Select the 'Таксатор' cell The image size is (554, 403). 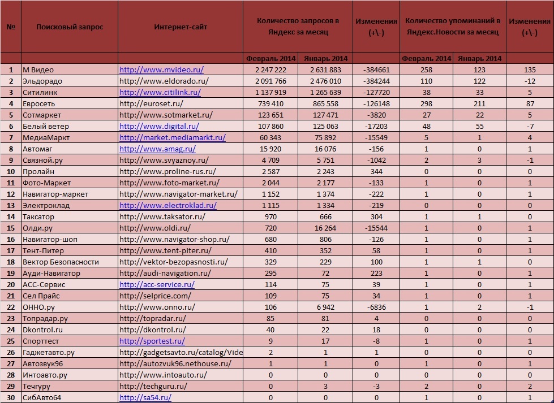(x=70, y=216)
